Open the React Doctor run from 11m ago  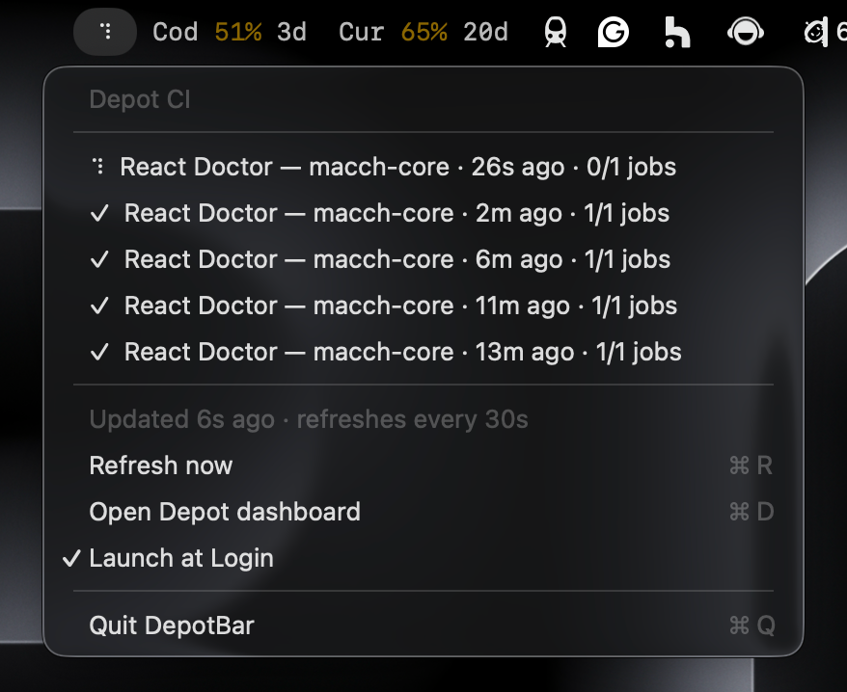pos(423,306)
